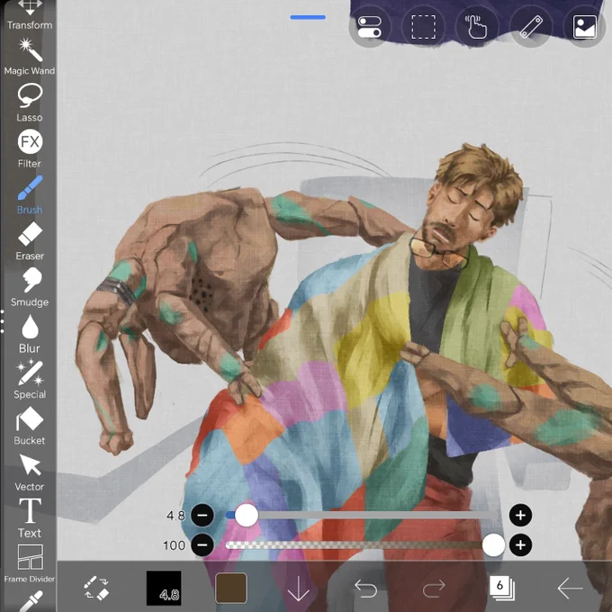Open the stabilizer hand icon

[477, 27]
